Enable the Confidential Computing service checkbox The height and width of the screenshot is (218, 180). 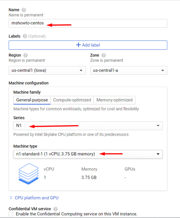point(11,214)
